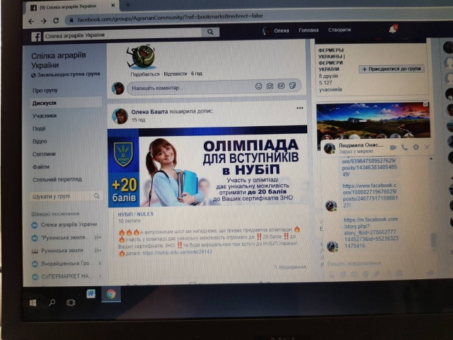Start video call in Людмила chat

coord(393,147)
